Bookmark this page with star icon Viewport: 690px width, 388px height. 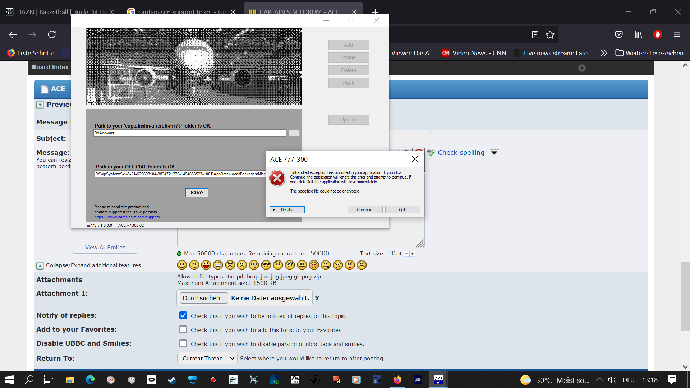[550, 34]
